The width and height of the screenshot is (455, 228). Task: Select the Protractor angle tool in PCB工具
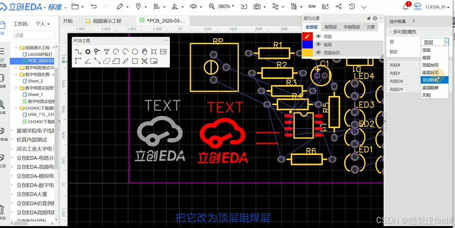click(88, 61)
